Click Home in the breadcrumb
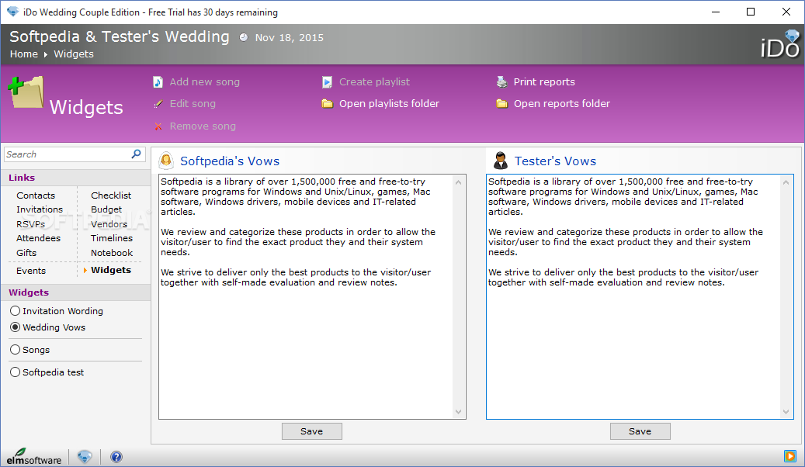The height and width of the screenshot is (467, 805). [23, 54]
